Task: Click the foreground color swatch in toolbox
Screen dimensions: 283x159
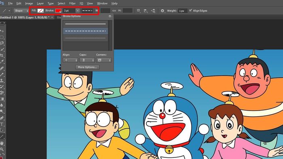Action: (x=2, y=158)
